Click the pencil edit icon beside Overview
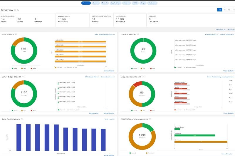Screen dimensions: 235x156 coord(18,10)
